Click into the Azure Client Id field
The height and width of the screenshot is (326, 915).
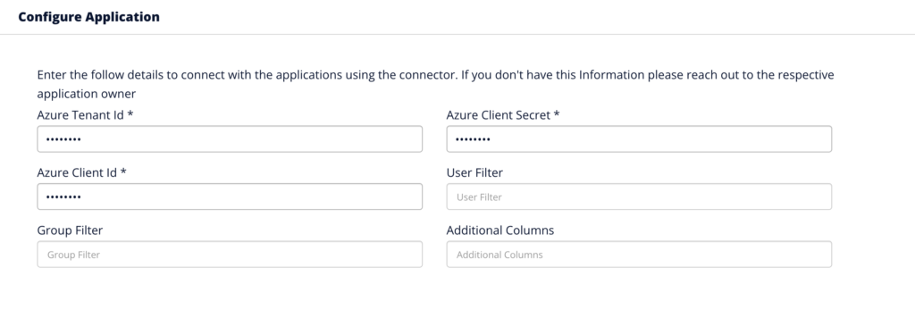(230, 196)
